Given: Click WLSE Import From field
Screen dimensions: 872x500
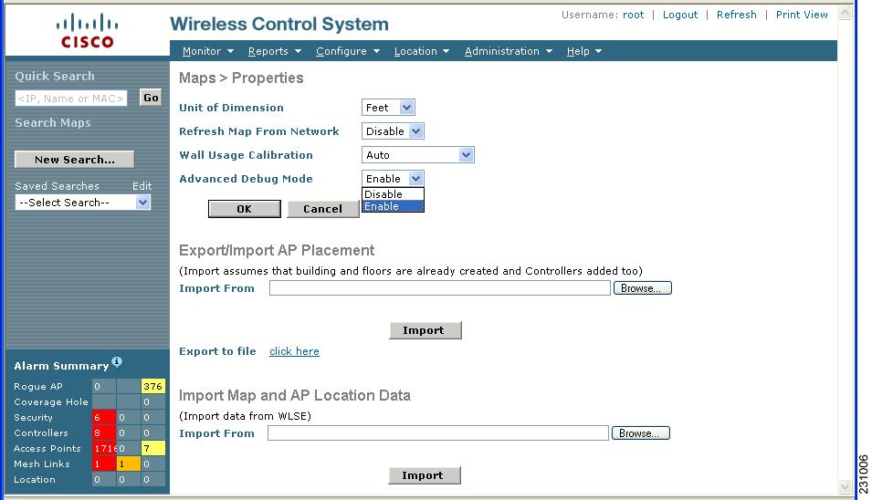Looking at the screenshot, I should 438,432.
